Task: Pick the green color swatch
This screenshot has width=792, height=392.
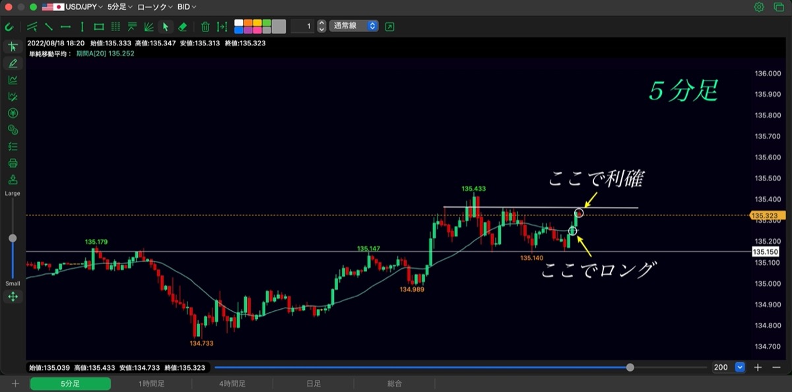Action: [x=267, y=23]
